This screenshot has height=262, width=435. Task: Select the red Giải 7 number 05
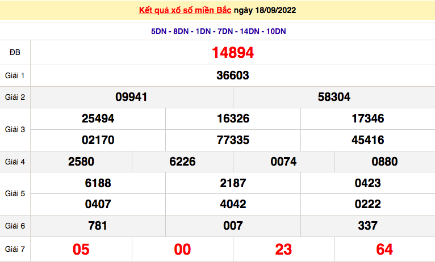tap(81, 250)
